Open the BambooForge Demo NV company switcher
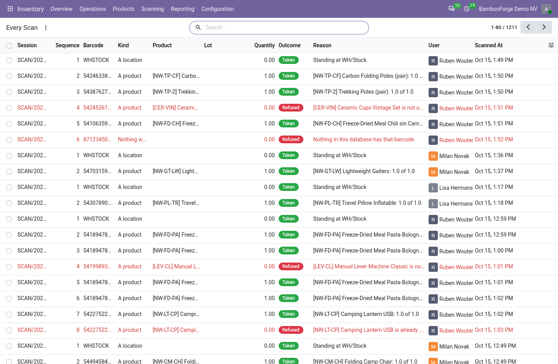Viewport: 558px width, 364px height. [508, 9]
